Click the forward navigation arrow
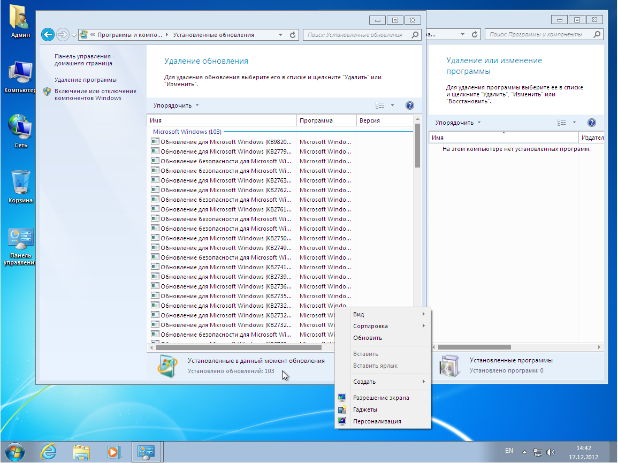This screenshot has height=463, width=618. tap(63, 35)
